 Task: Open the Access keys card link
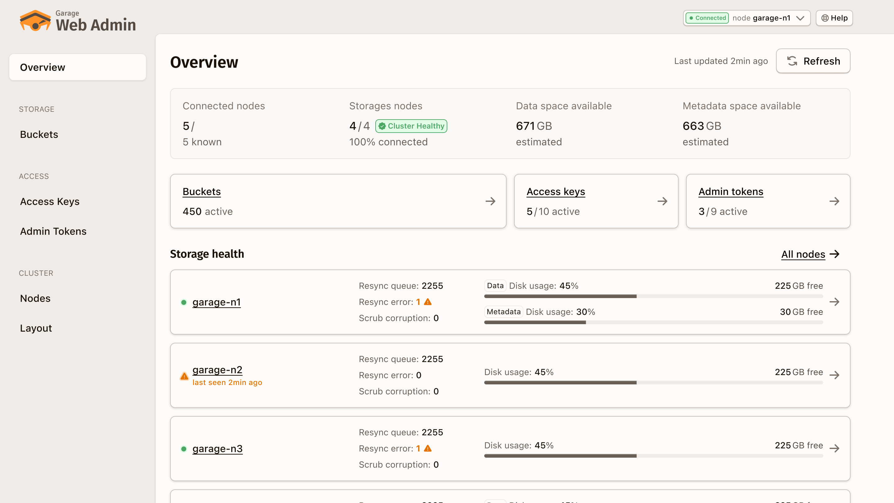(x=556, y=192)
